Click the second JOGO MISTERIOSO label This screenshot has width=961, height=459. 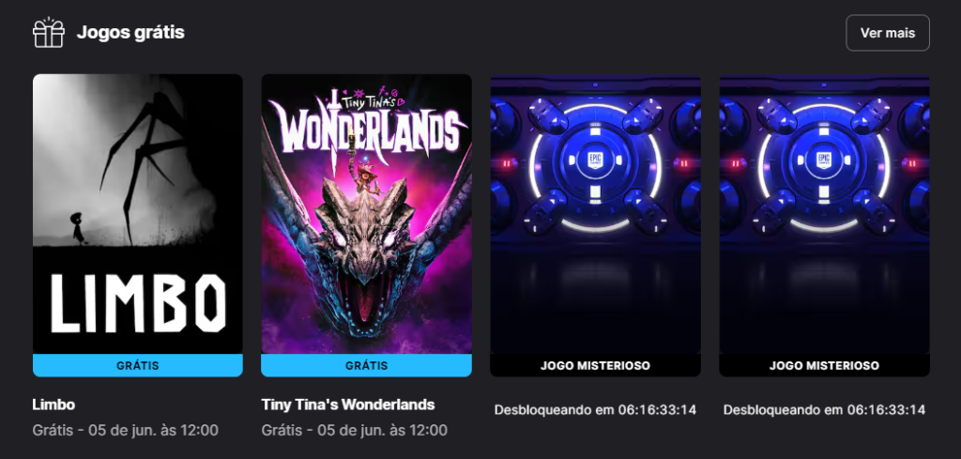[x=824, y=365]
